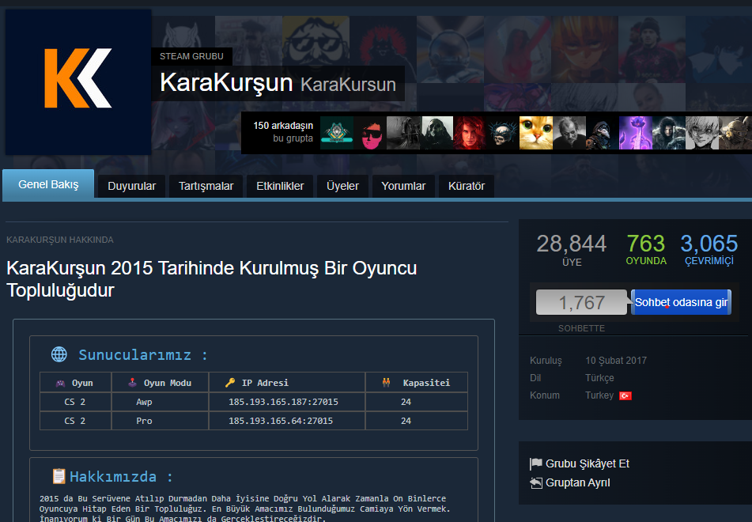The height and width of the screenshot is (522, 752).
Task: Open the Yorumlar tab
Action: (x=403, y=186)
